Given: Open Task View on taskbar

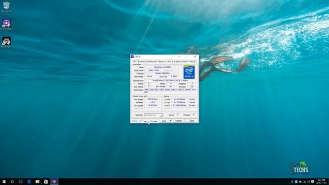Looking at the screenshot, I should click(21, 181).
